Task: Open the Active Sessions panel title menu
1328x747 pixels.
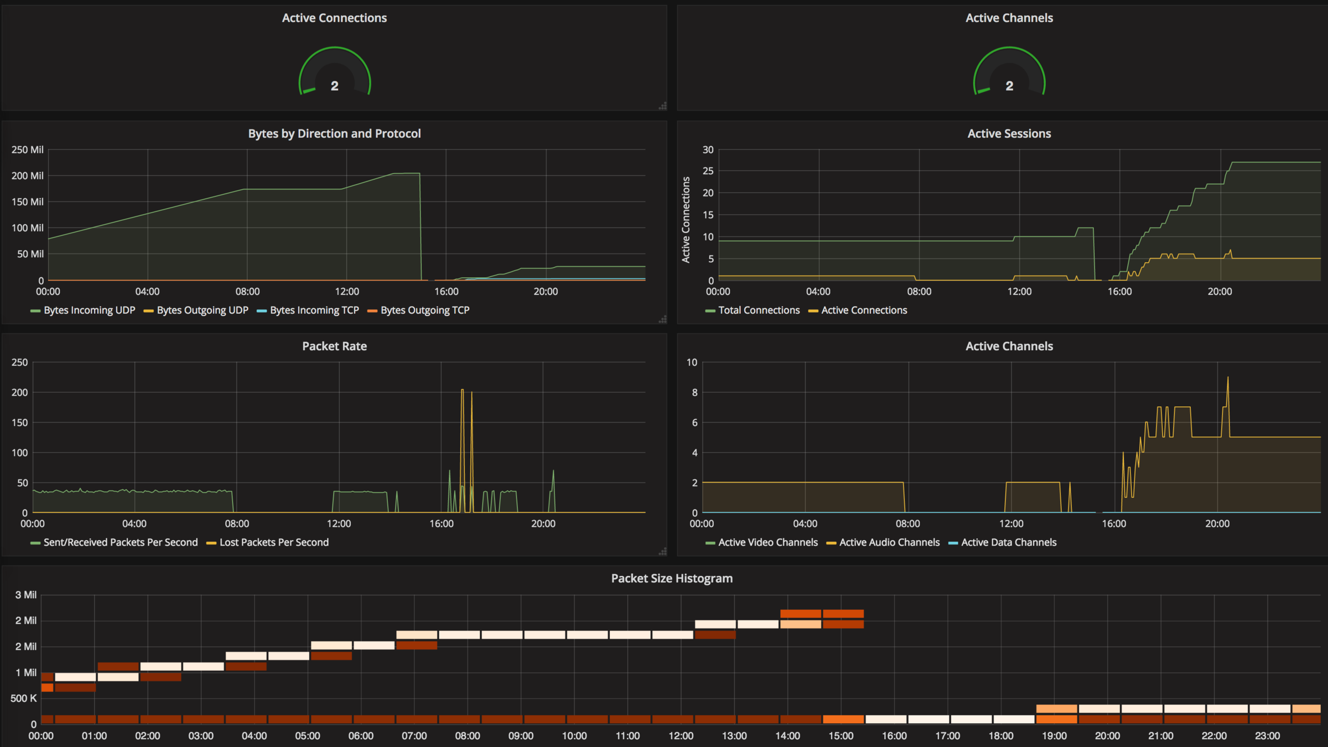Action: (1009, 134)
